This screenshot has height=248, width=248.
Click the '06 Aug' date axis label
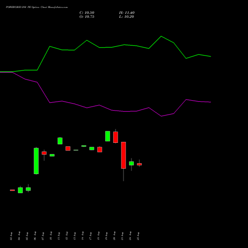tap(35, 236)
